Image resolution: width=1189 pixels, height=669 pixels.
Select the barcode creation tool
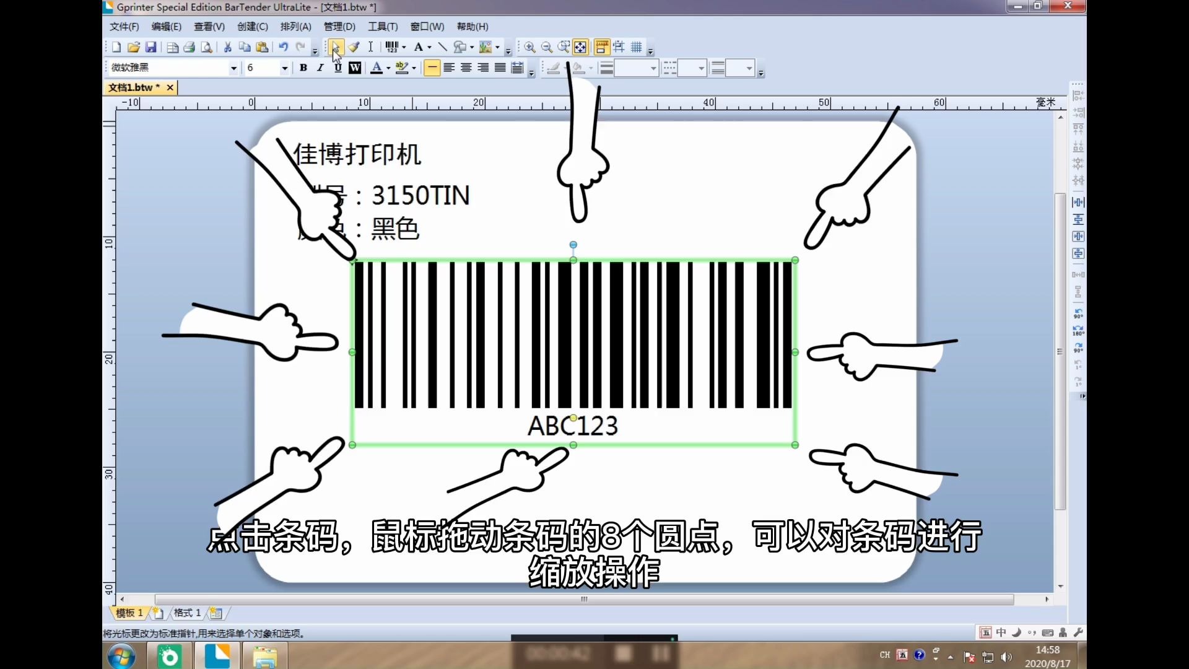click(392, 47)
